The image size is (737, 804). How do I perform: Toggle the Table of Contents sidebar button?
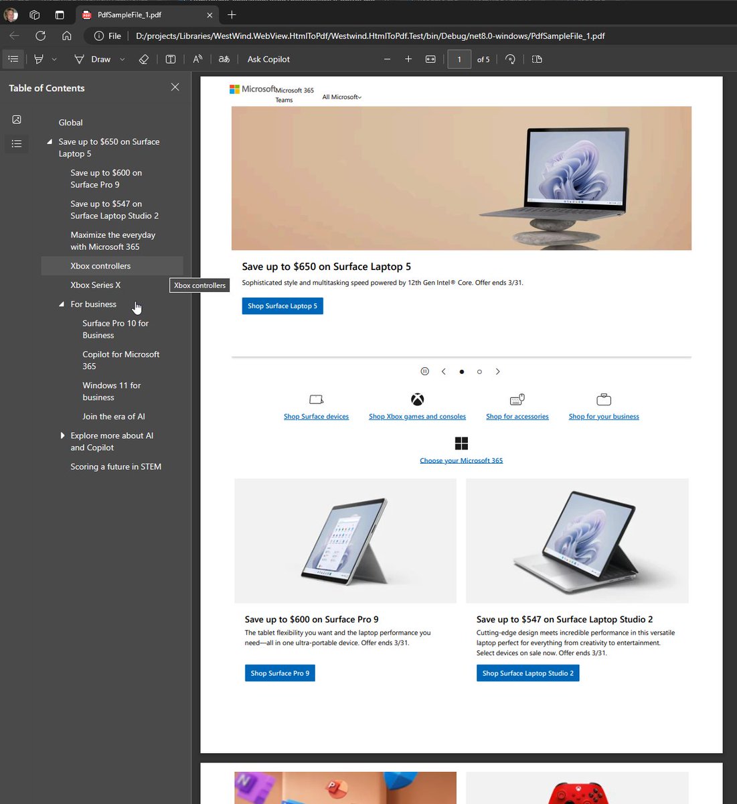[13, 59]
